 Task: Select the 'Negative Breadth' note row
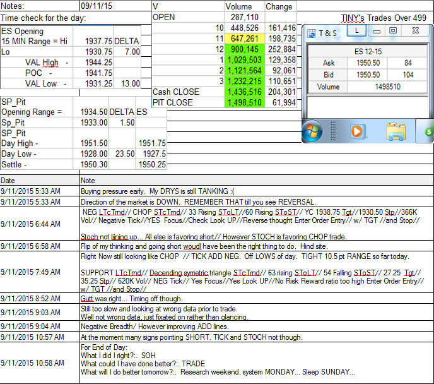point(257,326)
